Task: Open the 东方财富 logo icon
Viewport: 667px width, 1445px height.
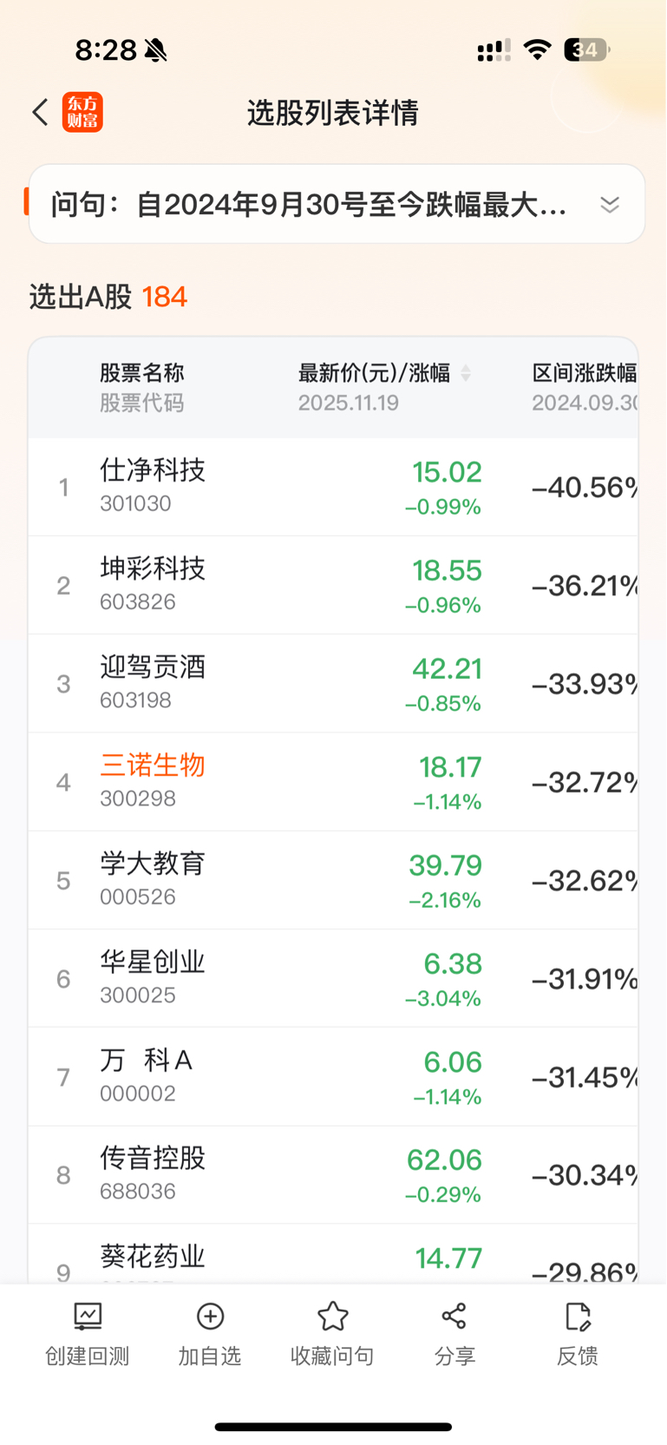Action: click(82, 113)
